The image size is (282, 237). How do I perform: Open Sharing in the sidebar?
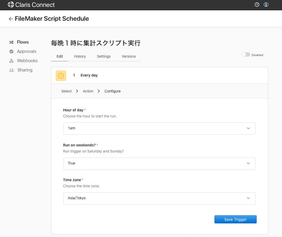(x=25, y=70)
